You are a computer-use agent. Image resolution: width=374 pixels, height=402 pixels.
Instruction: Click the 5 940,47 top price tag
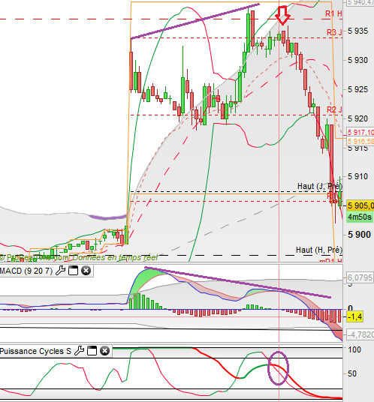click(x=360, y=2)
